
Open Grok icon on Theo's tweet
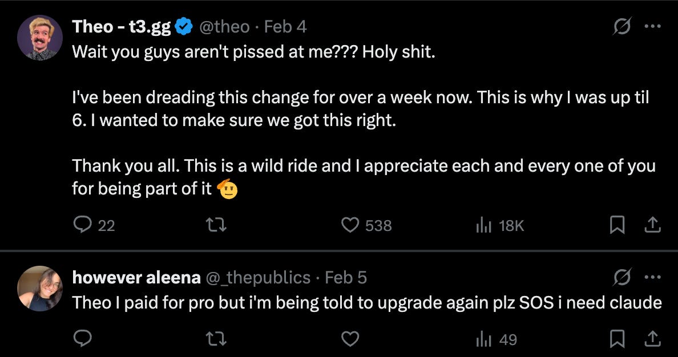pyautogui.click(x=620, y=27)
